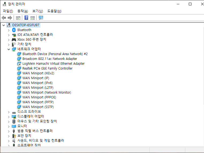This screenshot has height=153, width=204.
Task: Click the speaker icon for 사운드, 비디오 및 게임 컨트롤러
Action: tap(14, 141)
